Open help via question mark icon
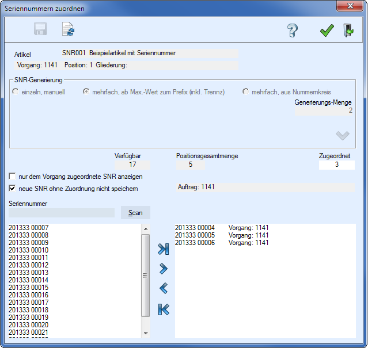Viewport: 368px width, 348px height. tap(293, 30)
